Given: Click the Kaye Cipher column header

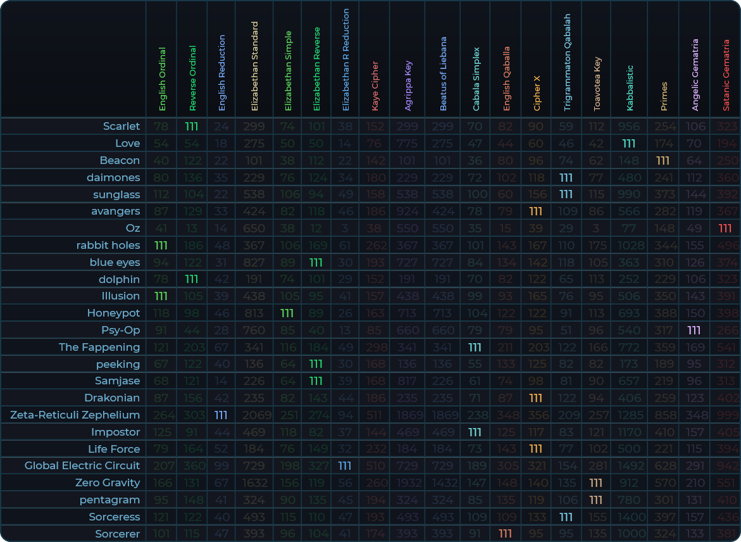Looking at the screenshot, I should (375, 86).
